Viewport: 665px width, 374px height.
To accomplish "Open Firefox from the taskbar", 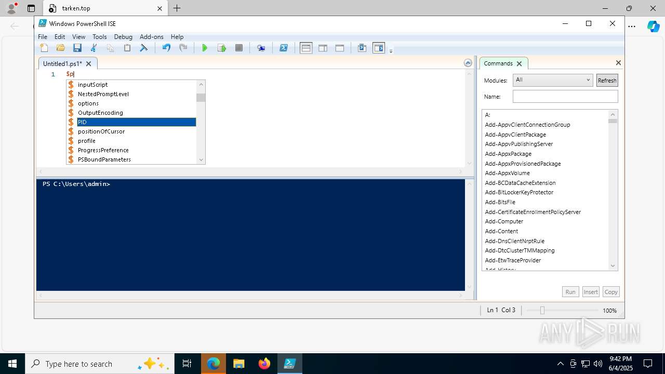I will pyautogui.click(x=264, y=364).
